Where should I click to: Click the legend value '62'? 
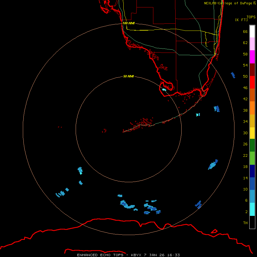[245, 43]
